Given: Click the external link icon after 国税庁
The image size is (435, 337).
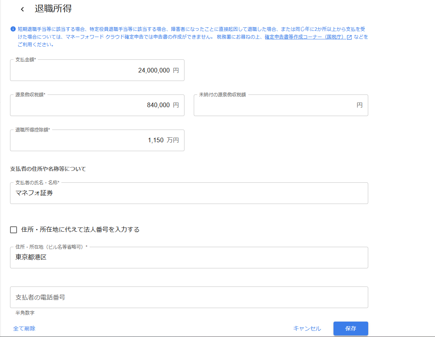Looking at the screenshot, I should [349, 37].
